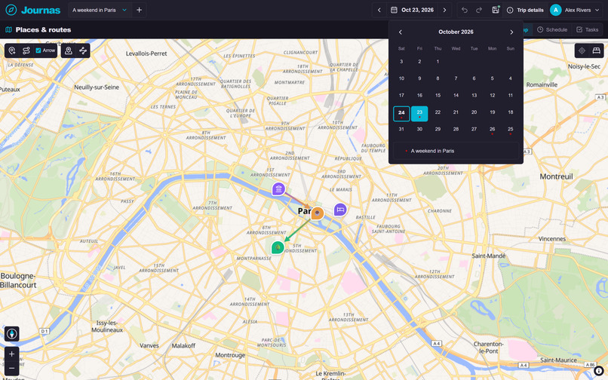Image resolution: width=608 pixels, height=380 pixels.
Task: Pick October 4 in the calendar
Action: click(510, 80)
